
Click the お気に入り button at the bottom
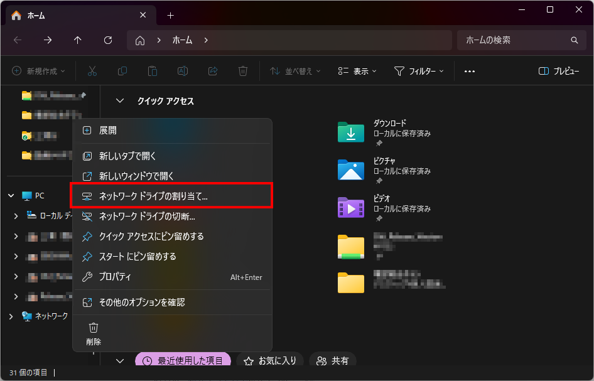(270, 360)
